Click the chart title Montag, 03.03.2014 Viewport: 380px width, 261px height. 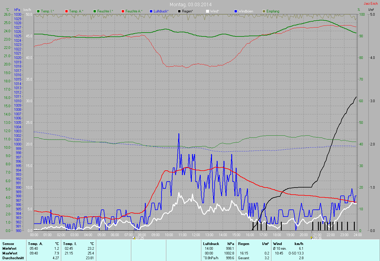coord(191,4)
